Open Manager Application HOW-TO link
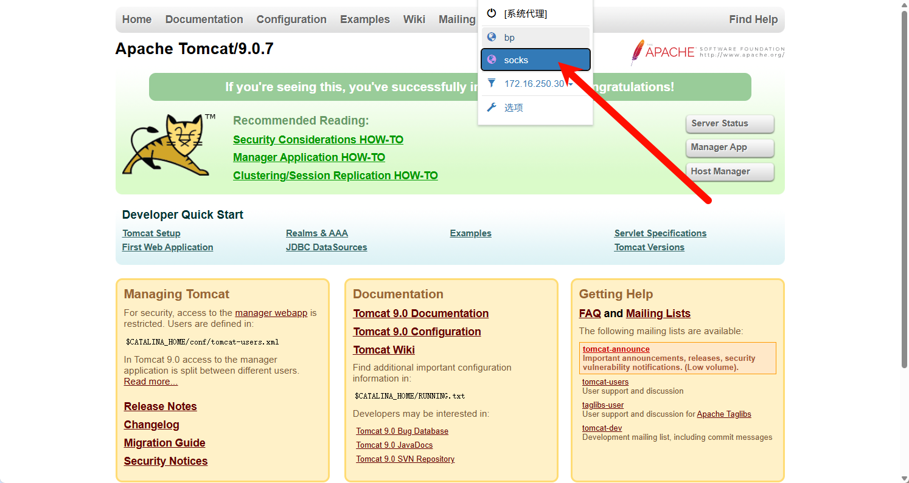 point(309,157)
